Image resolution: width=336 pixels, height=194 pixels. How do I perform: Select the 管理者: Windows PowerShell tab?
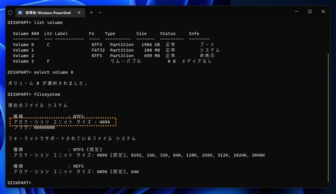pyautogui.click(x=50, y=13)
